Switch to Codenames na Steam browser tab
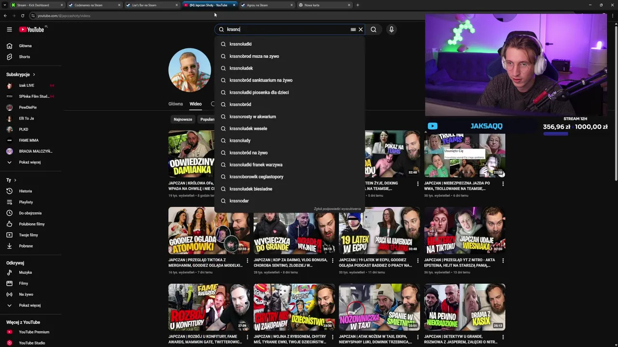618x347 pixels. pos(94,5)
